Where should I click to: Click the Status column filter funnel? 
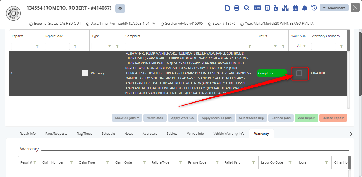pos(283,46)
